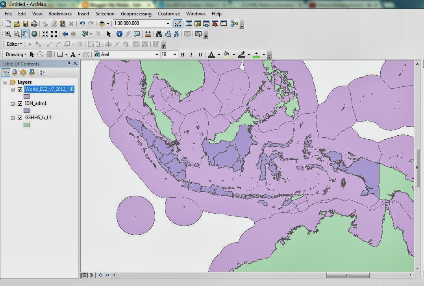
Task: Toggle GSHHS_h_L1 layer visibility
Action: (20, 118)
